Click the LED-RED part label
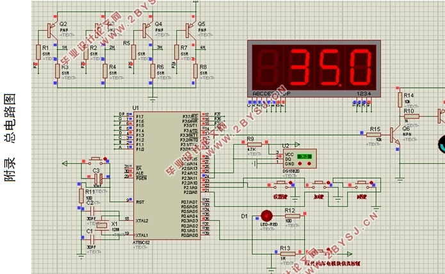 [x=269, y=224]
